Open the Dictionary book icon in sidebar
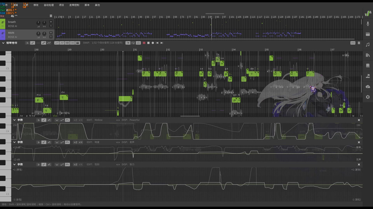373x209 pixels. (368, 65)
